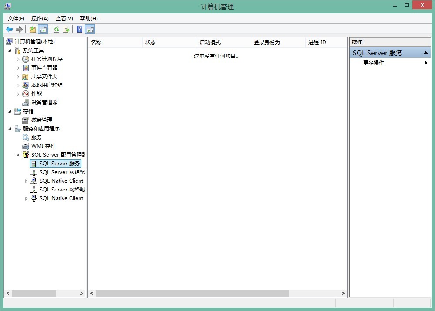
Task: Click the 性能 monitor icon
Action: 26,94
